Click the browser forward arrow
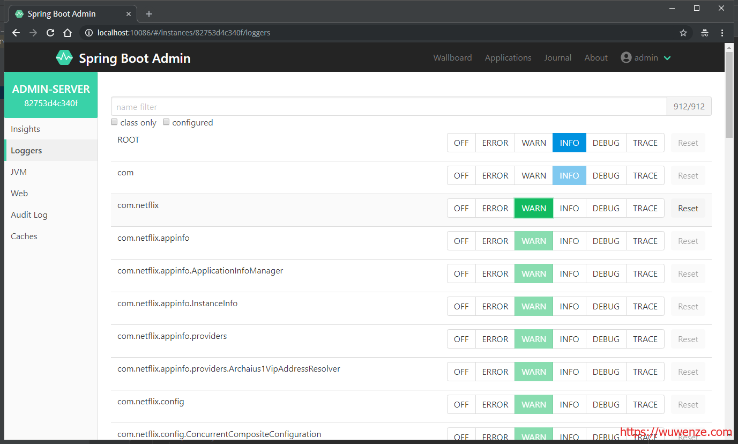This screenshot has width=738, height=444. [33, 33]
